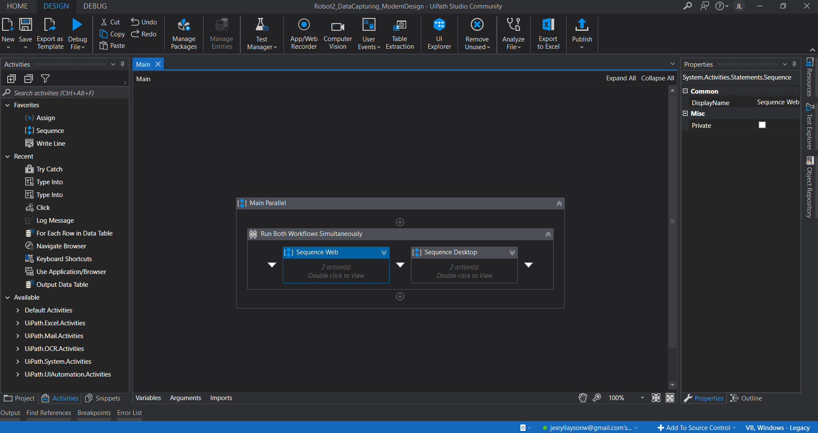Click the zoom magnifier icon

597,398
